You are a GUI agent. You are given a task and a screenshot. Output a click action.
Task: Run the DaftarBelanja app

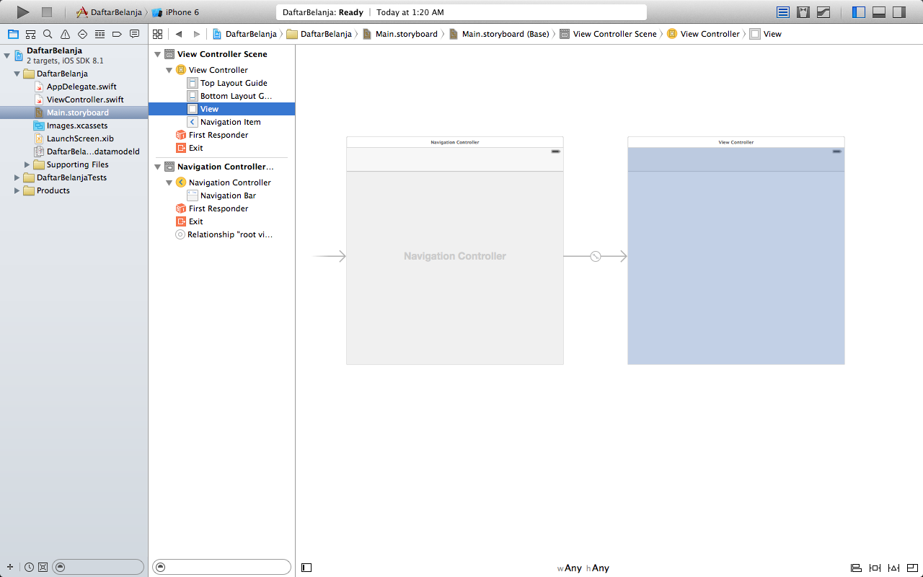click(x=22, y=12)
